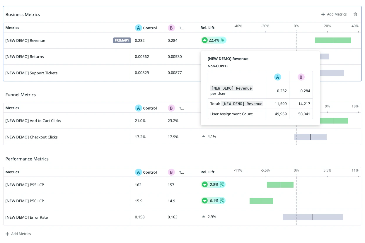Click the down-arrow icon on -2.8% P95 LCP lift
This screenshot has width=365, height=243.
(x=204, y=184)
